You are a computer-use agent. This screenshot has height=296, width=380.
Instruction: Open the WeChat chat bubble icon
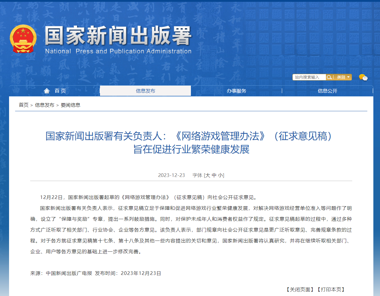363,77
